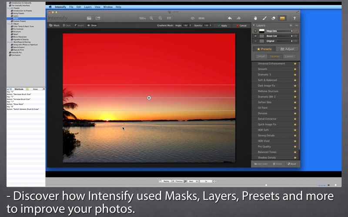This screenshot has width=348, height=217.
Task: Open the Window menu
Action: pyautogui.click(x=108, y=7)
